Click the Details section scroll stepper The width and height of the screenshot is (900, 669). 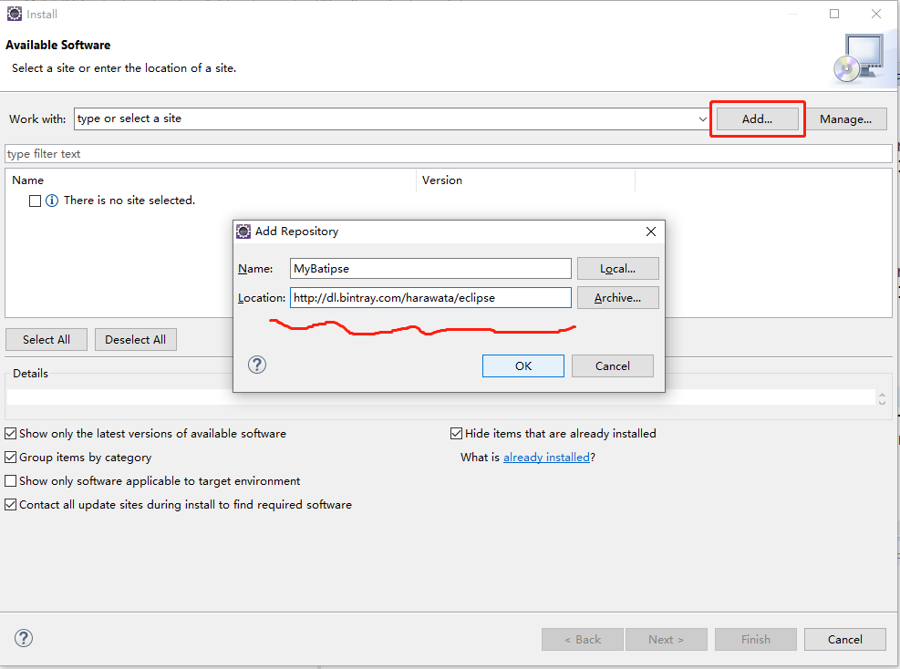point(881,397)
